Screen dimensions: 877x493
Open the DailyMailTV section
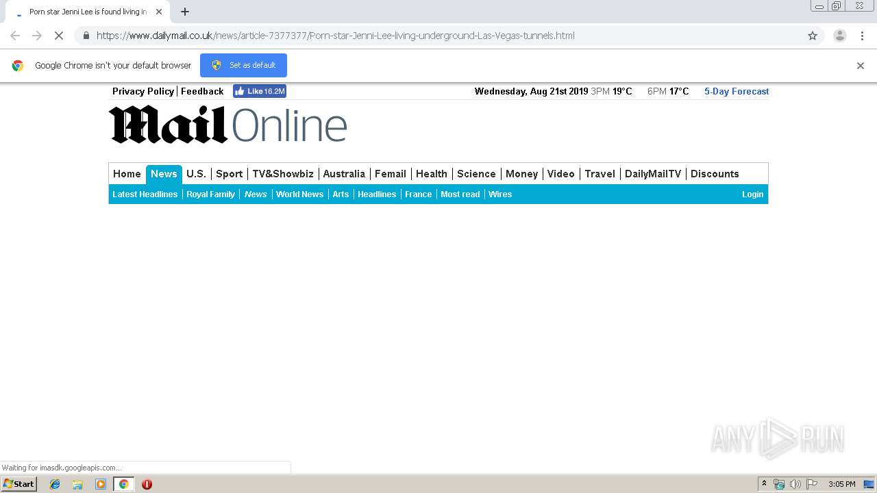tap(653, 174)
